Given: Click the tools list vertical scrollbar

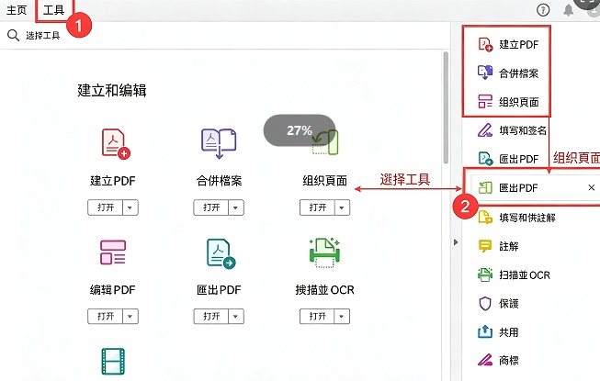Looking at the screenshot, I should [446, 107].
